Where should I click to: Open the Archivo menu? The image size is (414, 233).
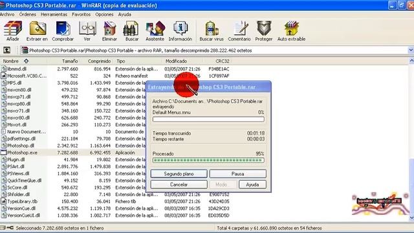(7, 14)
